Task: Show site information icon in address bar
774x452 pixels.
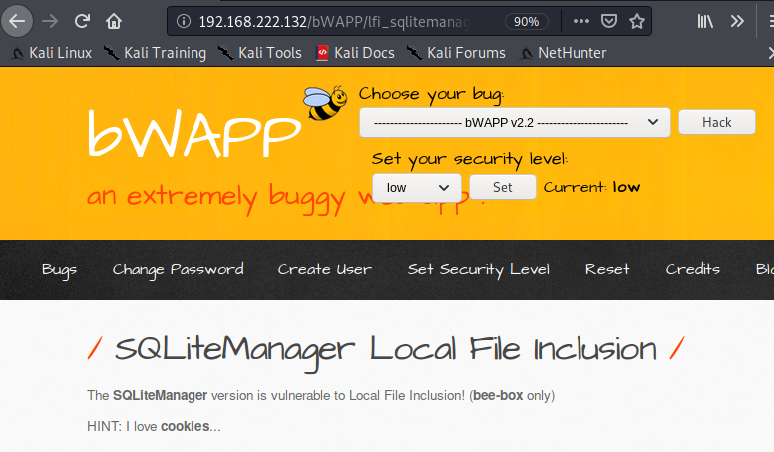Action: [x=184, y=21]
